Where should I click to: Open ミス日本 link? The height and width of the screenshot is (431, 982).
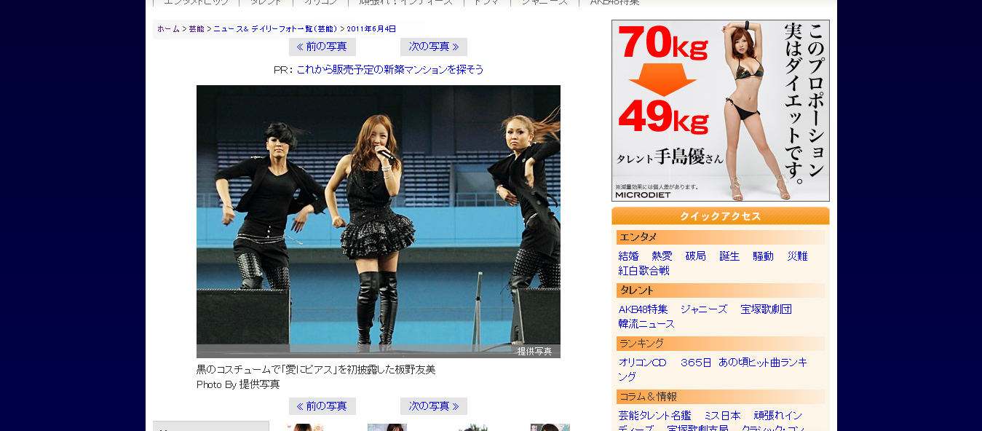click(722, 416)
